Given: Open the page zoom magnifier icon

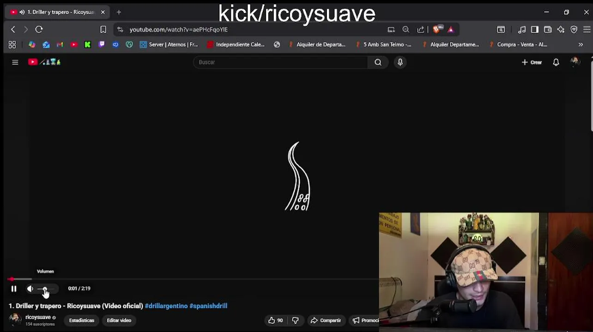Looking at the screenshot, I should [406, 30].
